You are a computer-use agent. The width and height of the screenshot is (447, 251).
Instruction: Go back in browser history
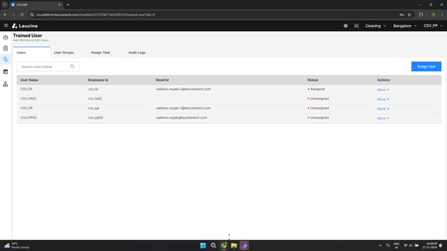5,14
